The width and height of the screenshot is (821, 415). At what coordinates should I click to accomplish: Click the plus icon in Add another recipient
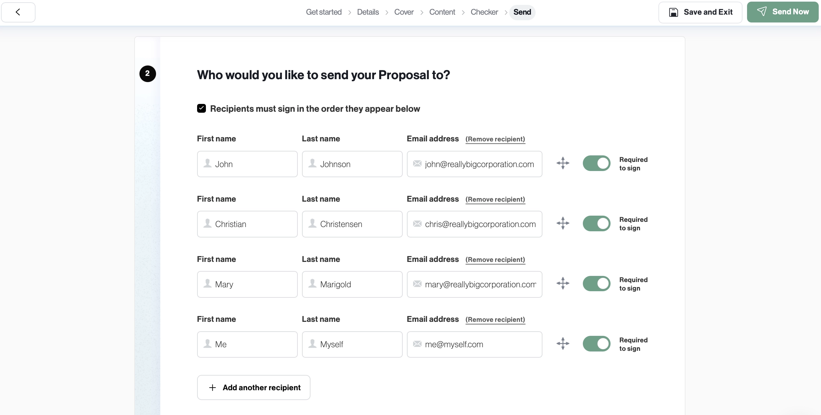point(212,387)
